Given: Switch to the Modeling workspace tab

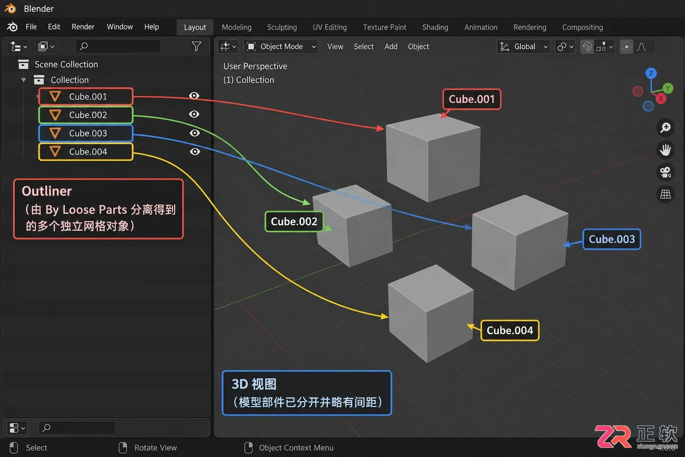Looking at the screenshot, I should [x=236, y=27].
